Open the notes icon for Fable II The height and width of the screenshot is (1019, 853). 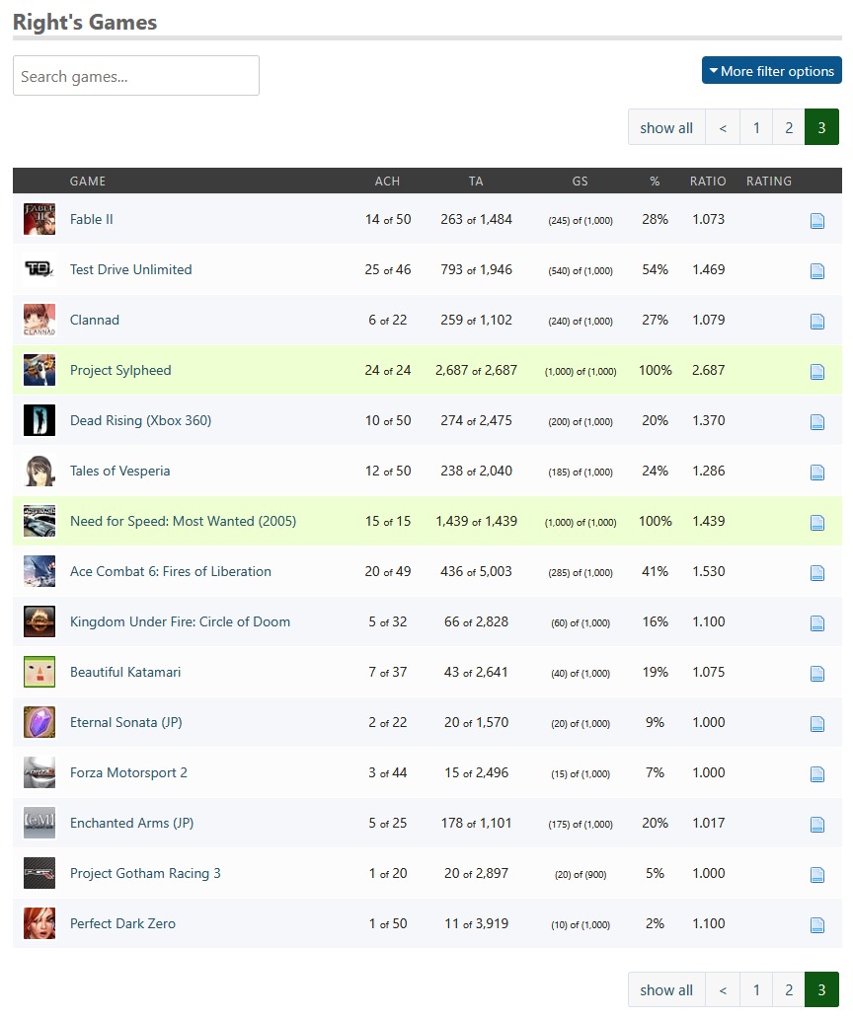tap(816, 221)
